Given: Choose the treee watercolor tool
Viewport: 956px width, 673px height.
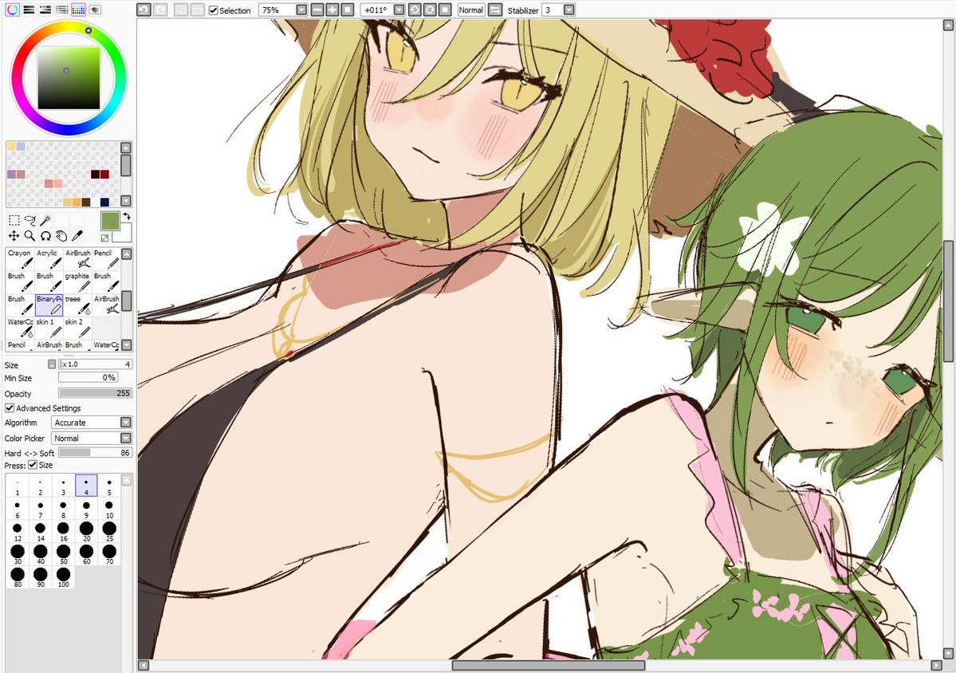Looking at the screenshot, I should (x=77, y=305).
